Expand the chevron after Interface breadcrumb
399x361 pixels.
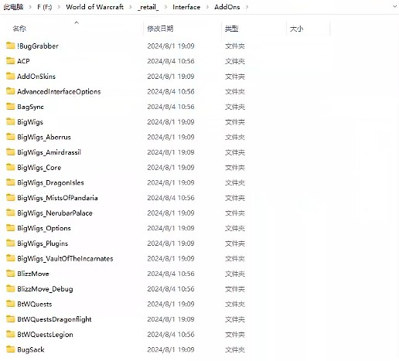[207, 7]
